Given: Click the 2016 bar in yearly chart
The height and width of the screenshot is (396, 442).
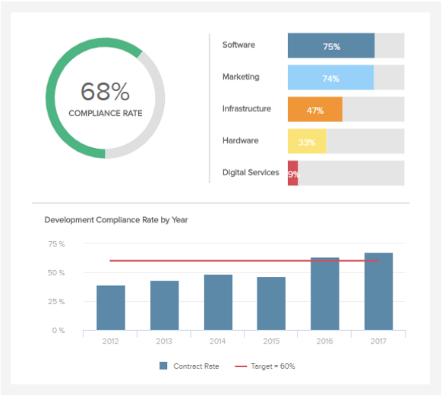Looking at the screenshot, I should 325,294.
